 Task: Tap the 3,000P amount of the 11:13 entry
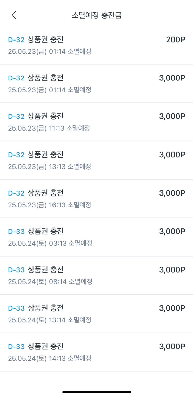point(172,116)
